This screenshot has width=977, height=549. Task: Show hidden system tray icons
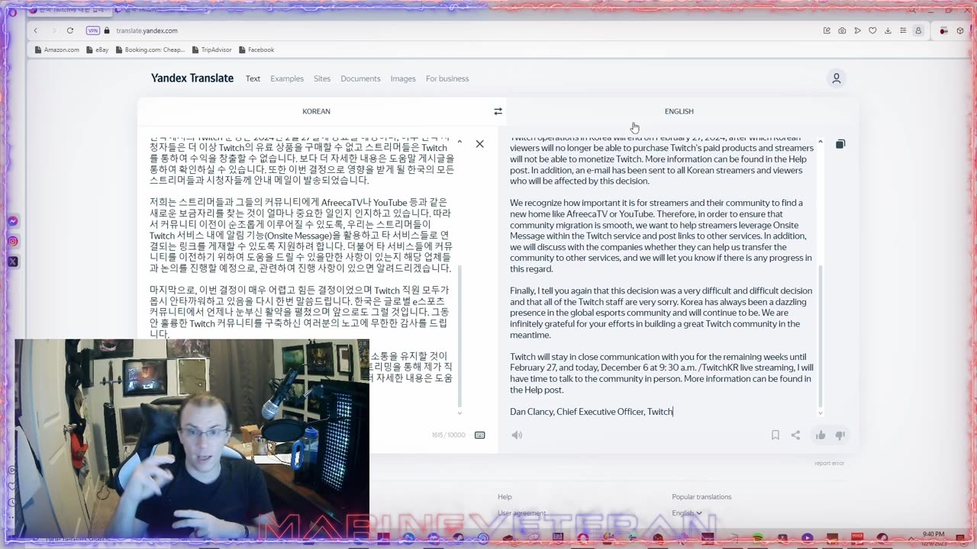point(910,538)
